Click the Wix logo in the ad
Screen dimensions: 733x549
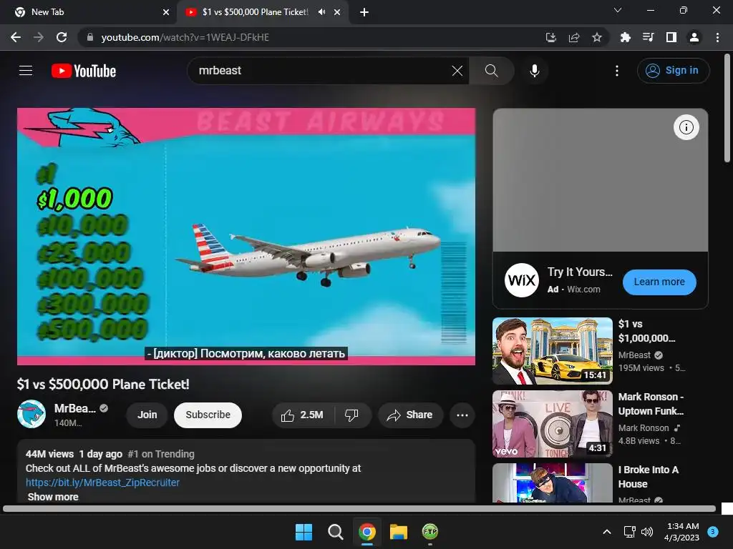point(522,280)
